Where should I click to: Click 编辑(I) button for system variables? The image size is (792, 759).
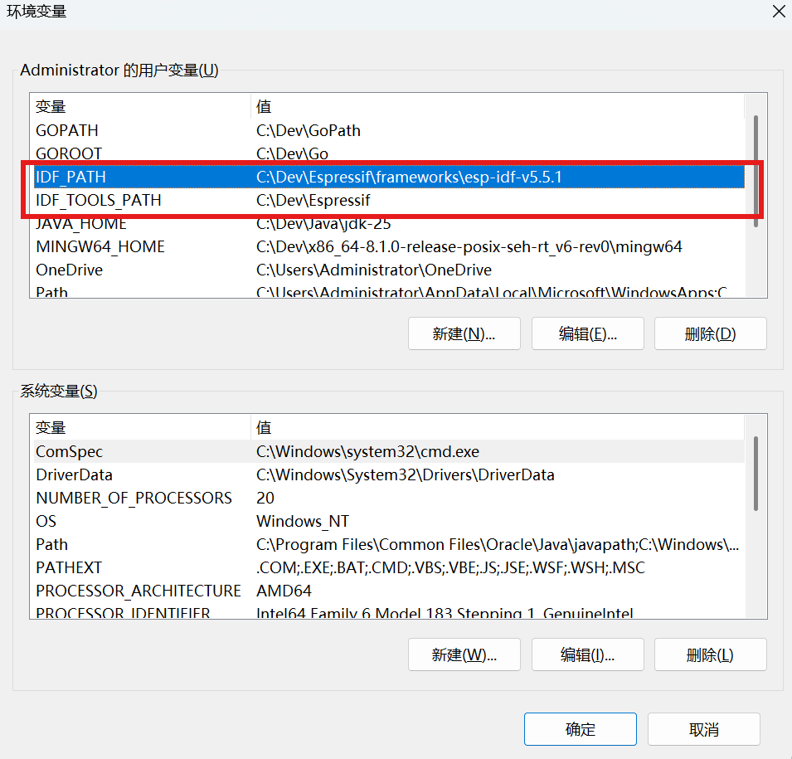588,654
